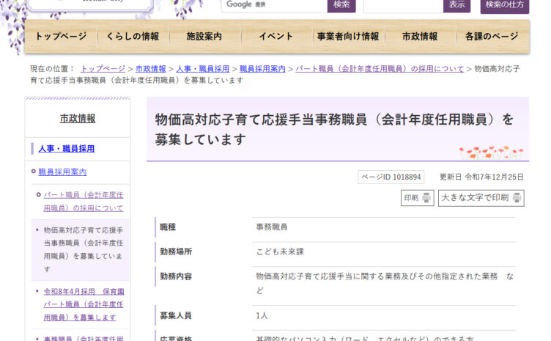Open the 各課のページ navigation tab

492,37
